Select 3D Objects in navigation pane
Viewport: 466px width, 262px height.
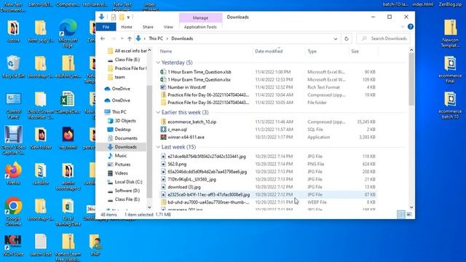tap(125, 121)
